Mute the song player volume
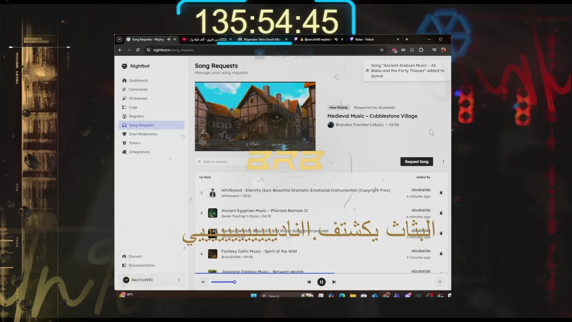Image resolution: width=572 pixels, height=322 pixels. (x=203, y=282)
